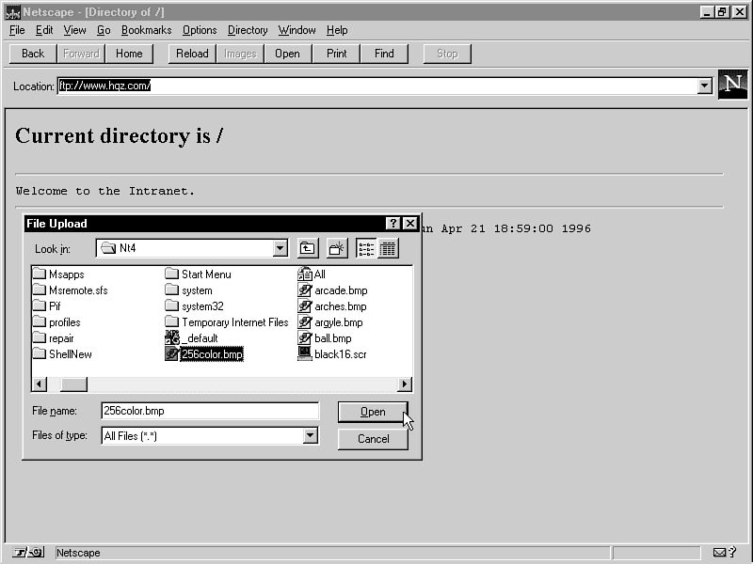
Task: Switch to List view icon
Action: pyautogui.click(x=366, y=248)
